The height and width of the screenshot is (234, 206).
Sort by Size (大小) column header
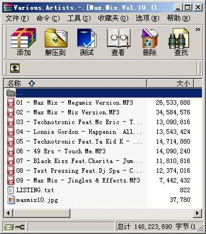pyautogui.click(x=170, y=84)
